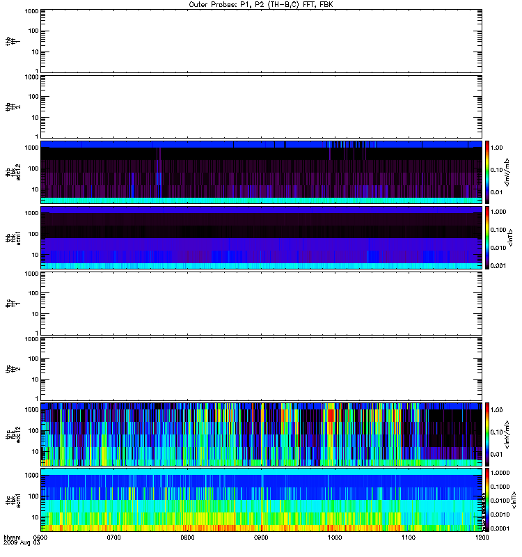
Task: Click the "thc fbk edc12" y-axis title
Action: (13, 434)
